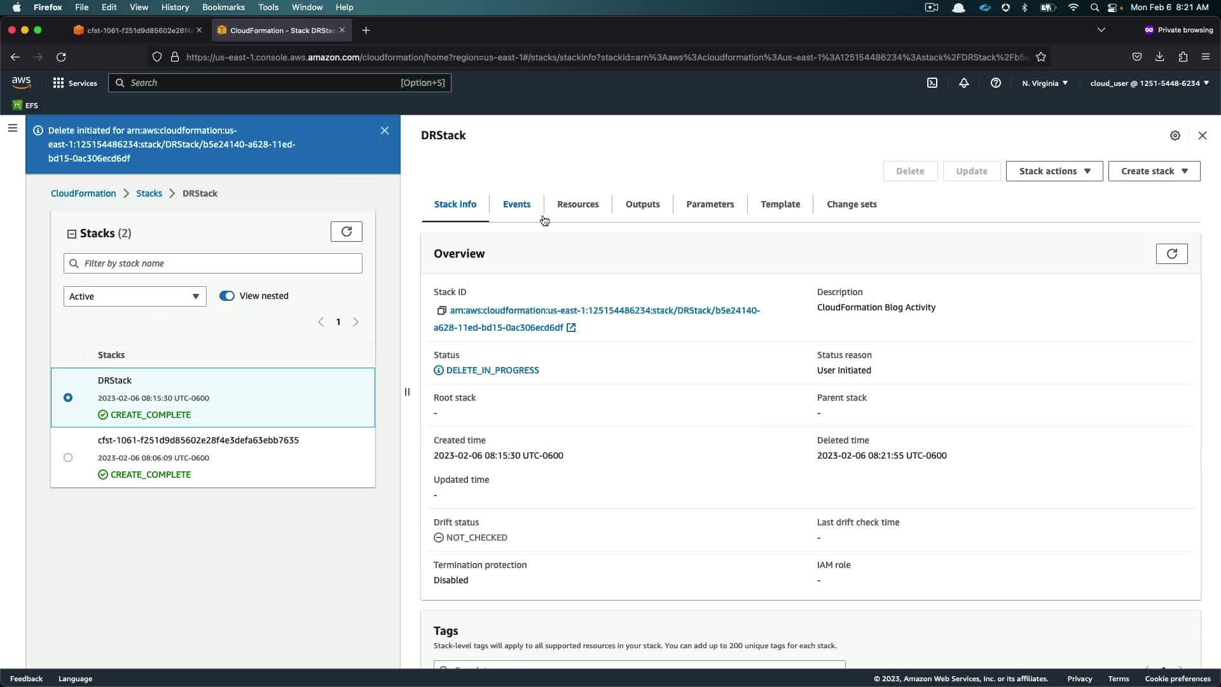Toggle the View nested switch
The height and width of the screenshot is (687, 1221).
[227, 296]
